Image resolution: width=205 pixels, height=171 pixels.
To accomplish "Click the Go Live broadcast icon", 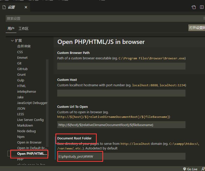I will [x=185, y=169].
